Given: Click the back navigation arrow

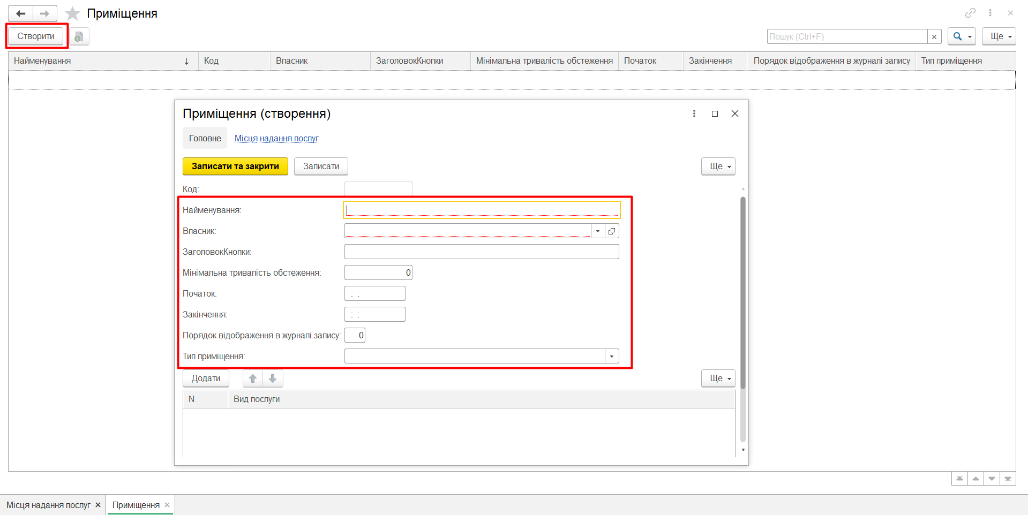Looking at the screenshot, I should point(21,13).
